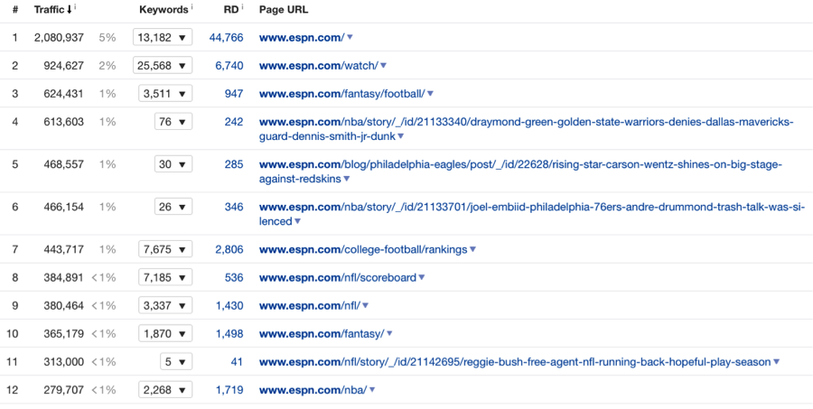Open the www.espn.com/nba/ page link
Screen dimensions: 813x409
312,390
